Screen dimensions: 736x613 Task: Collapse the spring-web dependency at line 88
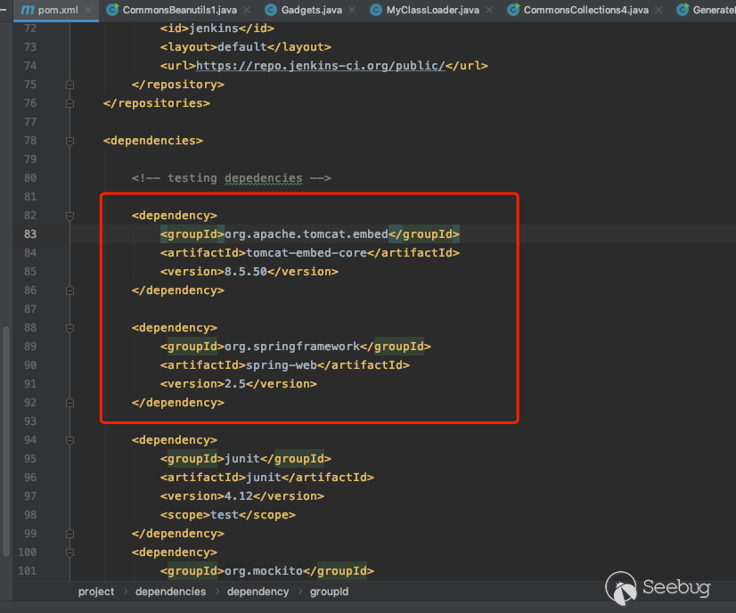point(70,328)
